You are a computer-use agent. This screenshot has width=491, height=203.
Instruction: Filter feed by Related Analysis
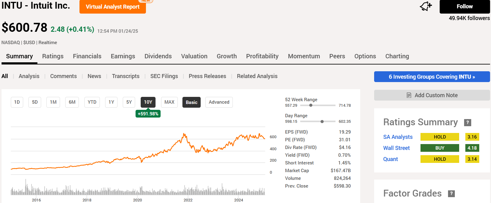click(257, 76)
